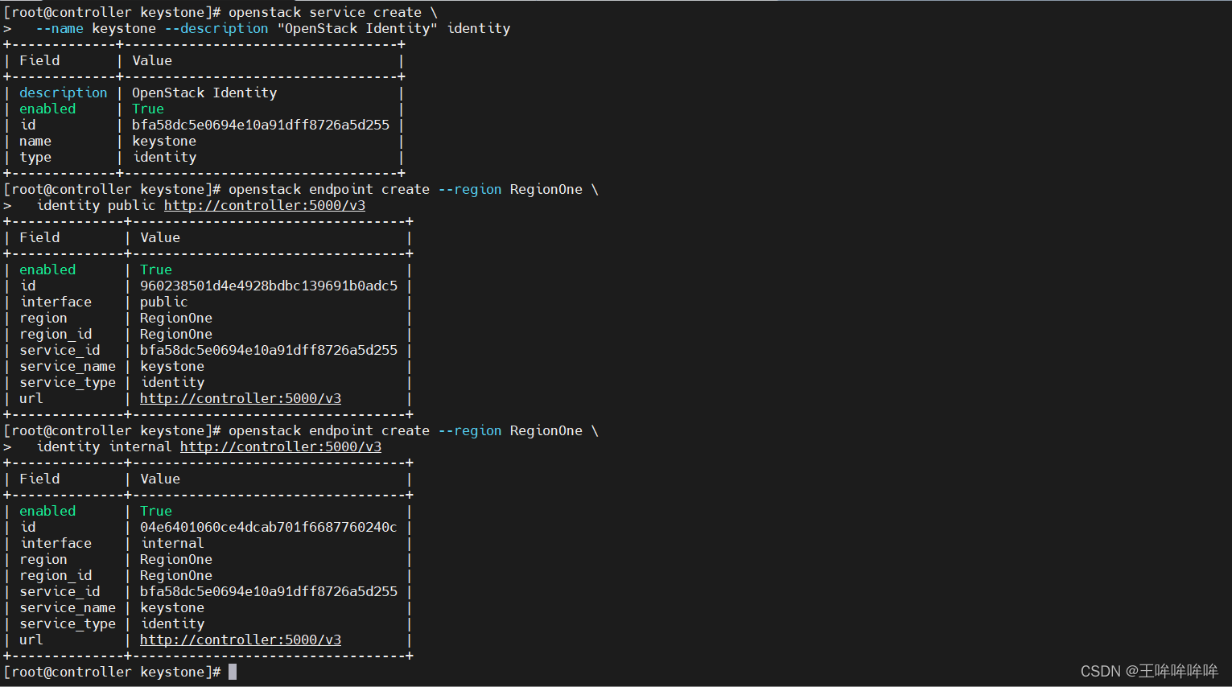Screen dimensions: 1232x687
Task: Click 'Value' header of the service table
Action: click(x=152, y=60)
